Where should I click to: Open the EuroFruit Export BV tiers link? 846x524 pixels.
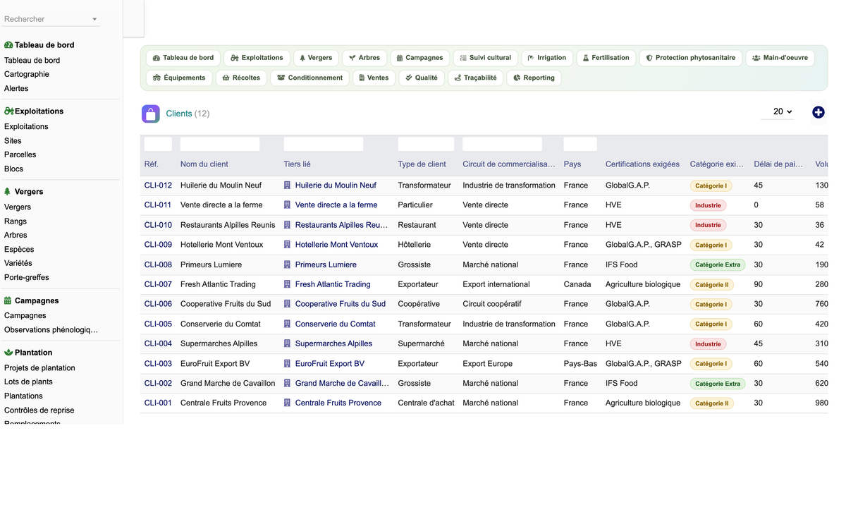[x=330, y=364]
